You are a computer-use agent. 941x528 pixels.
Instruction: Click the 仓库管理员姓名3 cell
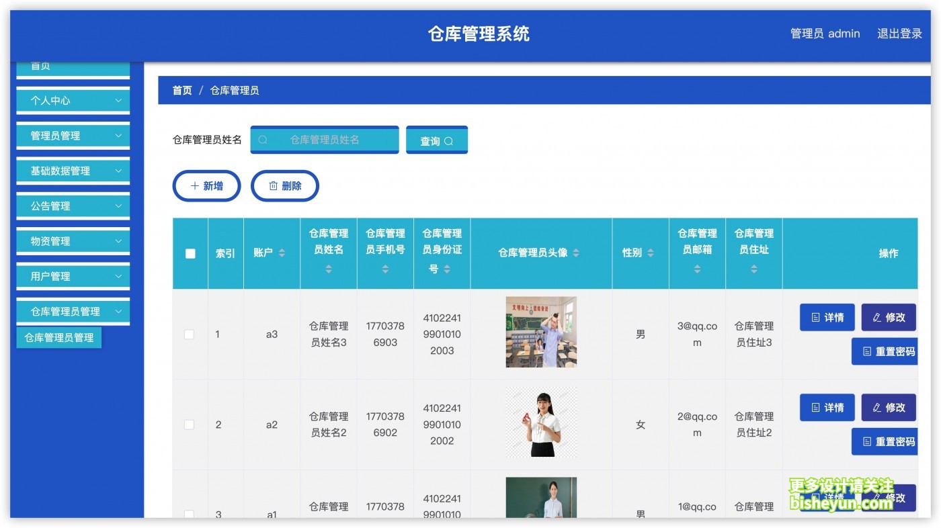[x=329, y=335]
